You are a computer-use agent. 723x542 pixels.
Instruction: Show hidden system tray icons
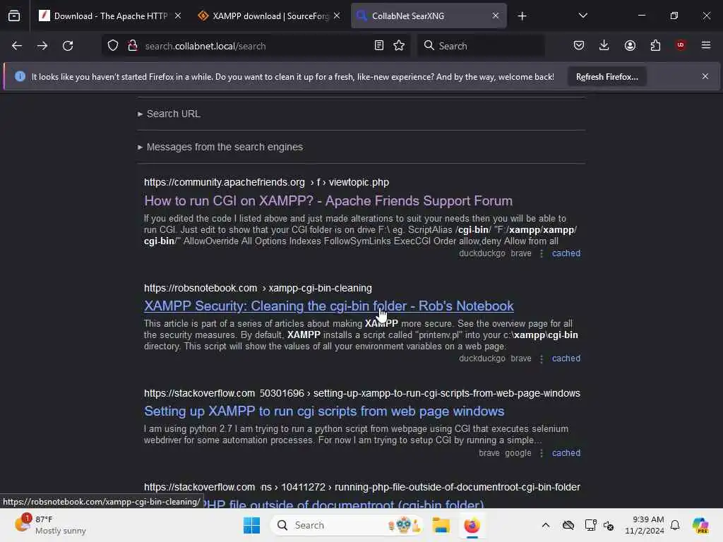(546, 525)
